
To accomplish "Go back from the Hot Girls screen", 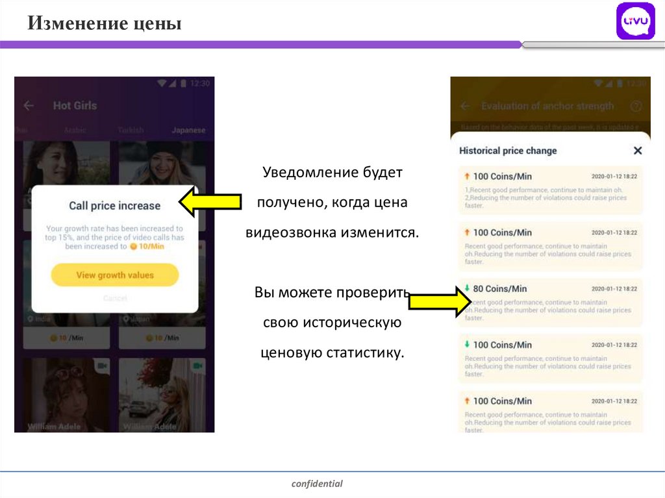I will coord(29,105).
